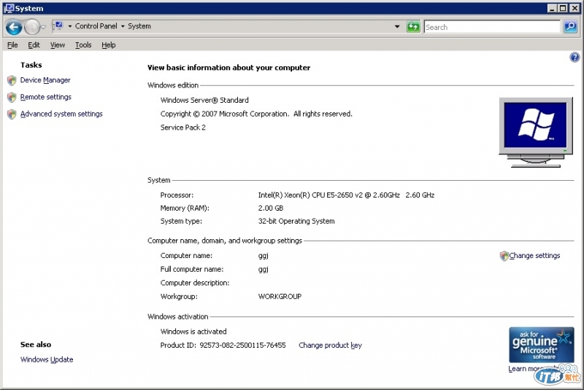Click the WORKGROUP value
The width and height of the screenshot is (584, 390).
(280, 297)
